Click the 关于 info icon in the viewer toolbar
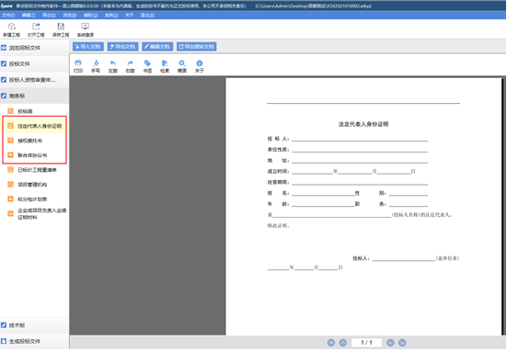 [200, 63]
